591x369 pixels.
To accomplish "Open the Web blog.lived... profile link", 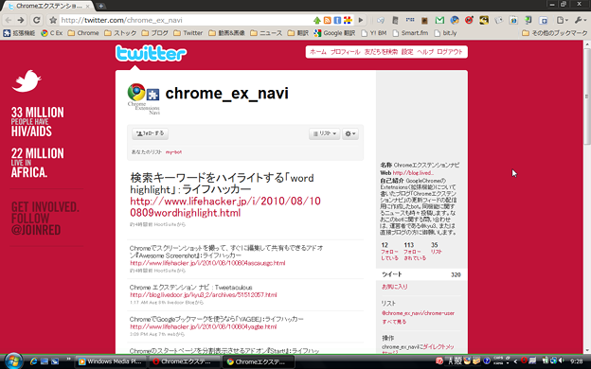I will 413,173.
